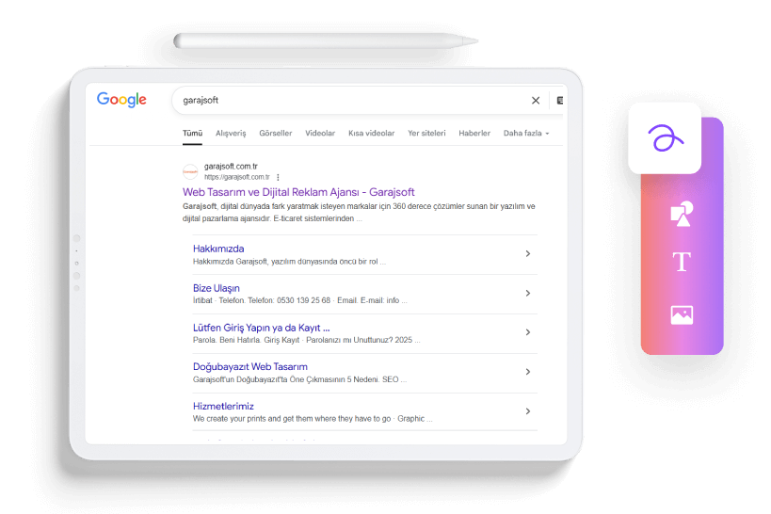
Task: Clear the search box with the X icon
Action: (x=536, y=101)
